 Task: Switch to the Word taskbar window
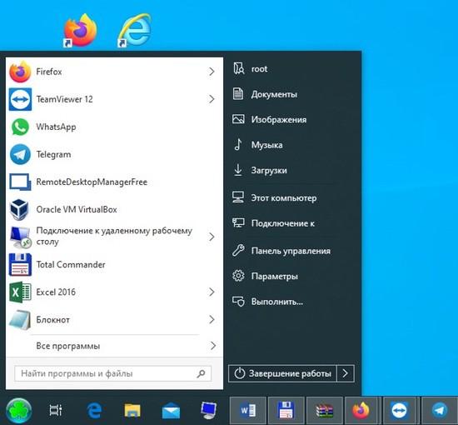(x=247, y=410)
